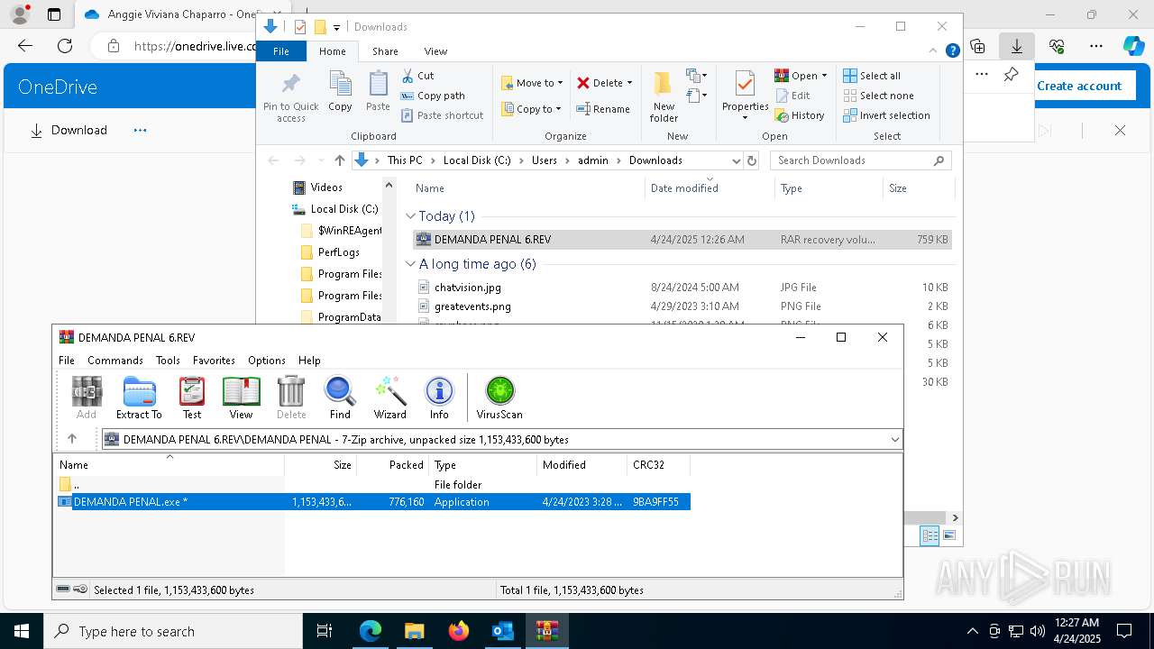Image resolution: width=1154 pixels, height=649 pixels.
Task: Click Pin to Quick access in Explorer
Action: click(x=290, y=98)
